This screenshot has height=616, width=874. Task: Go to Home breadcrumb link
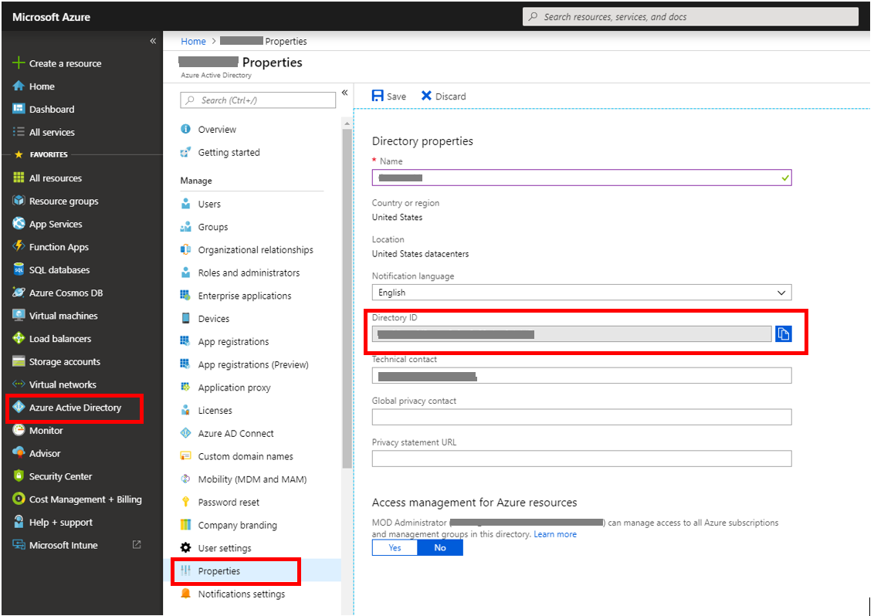[x=193, y=41]
